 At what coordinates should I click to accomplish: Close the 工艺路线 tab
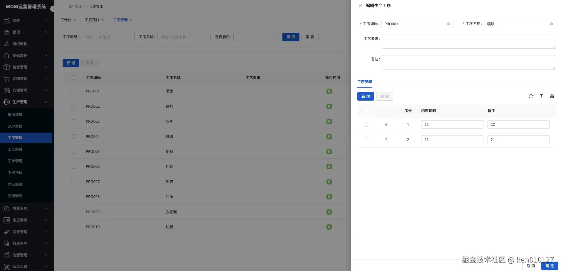103,20
